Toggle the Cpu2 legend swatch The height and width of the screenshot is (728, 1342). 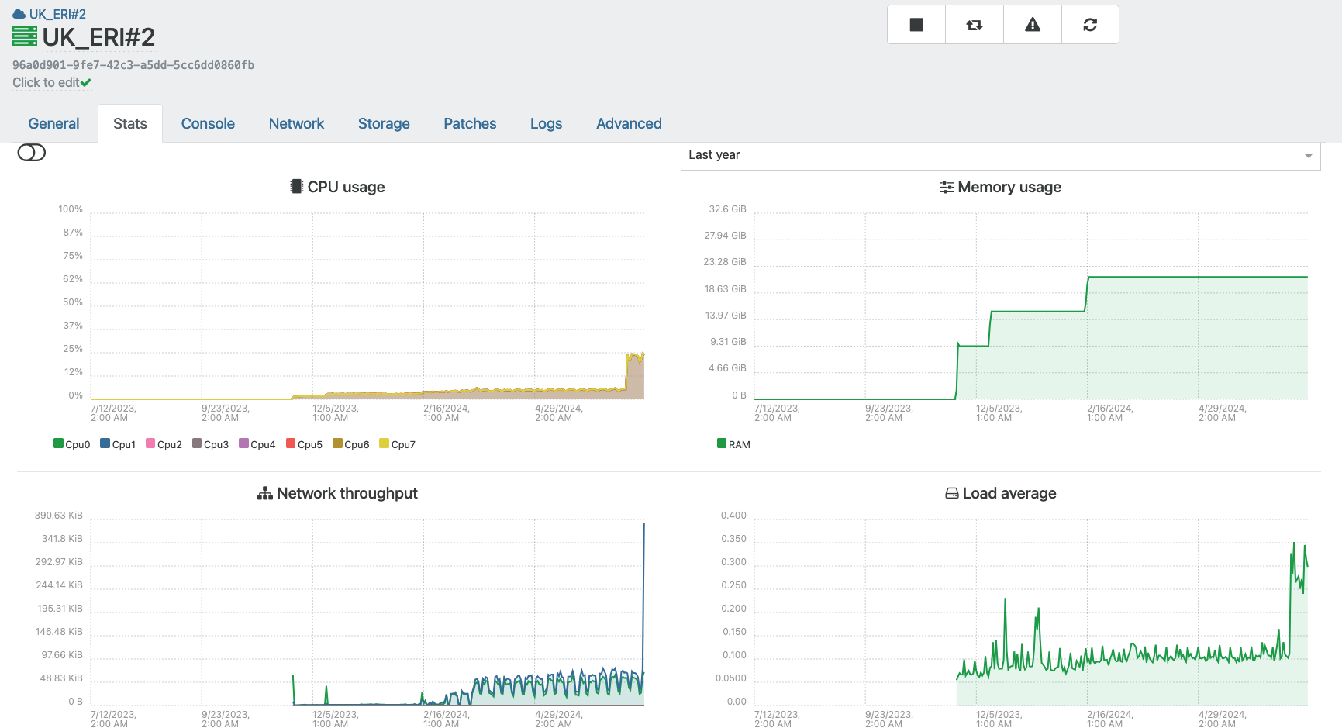point(150,443)
